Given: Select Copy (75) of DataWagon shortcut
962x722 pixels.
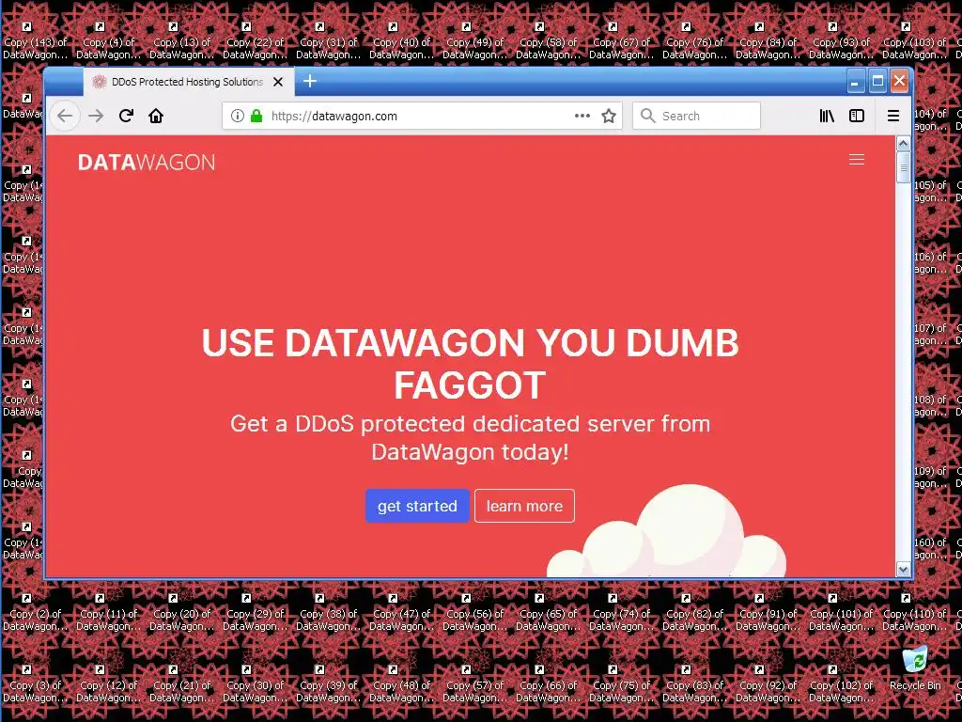Looking at the screenshot, I should click(622, 684).
